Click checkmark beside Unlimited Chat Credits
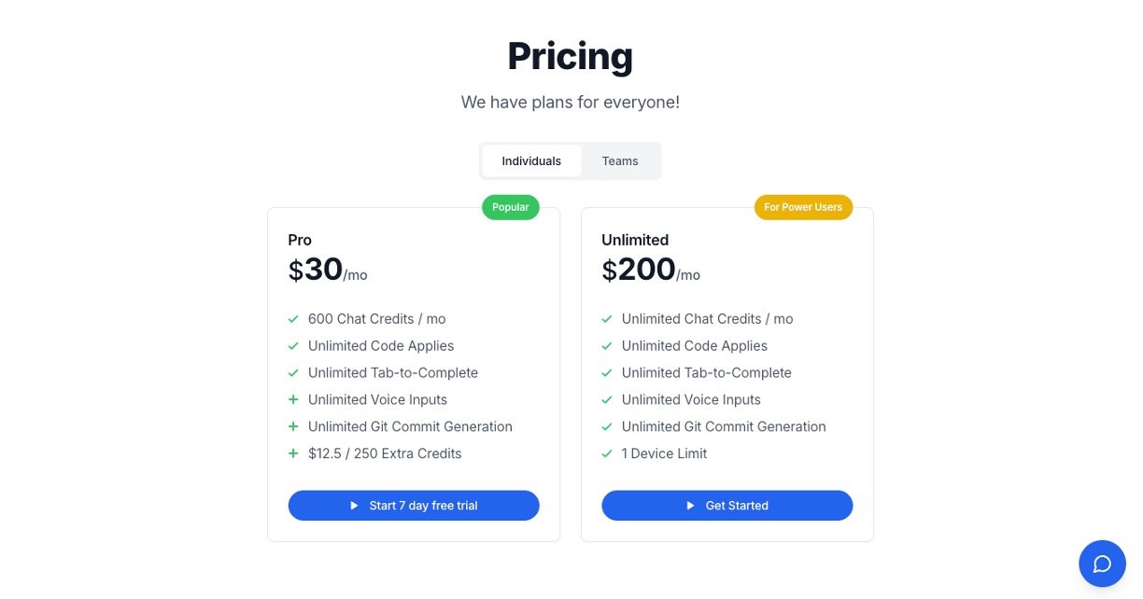The width and height of the screenshot is (1143, 599). (607, 319)
